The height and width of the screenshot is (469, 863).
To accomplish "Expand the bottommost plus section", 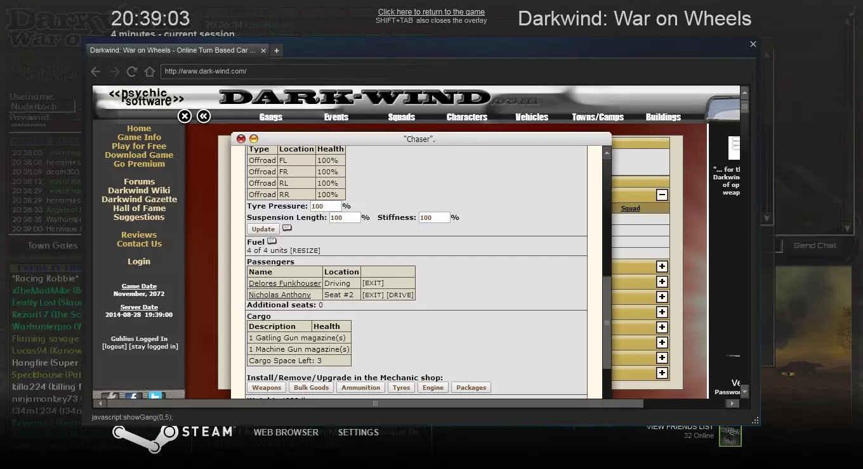I will [662, 373].
